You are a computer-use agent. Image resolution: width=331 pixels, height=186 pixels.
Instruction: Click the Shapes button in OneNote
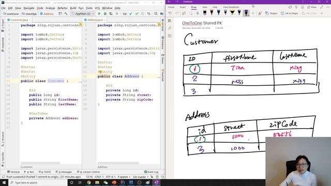(x=271, y=13)
